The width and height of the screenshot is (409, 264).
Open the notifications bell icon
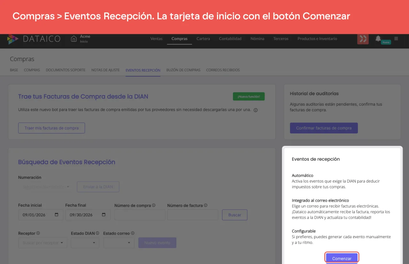378,39
